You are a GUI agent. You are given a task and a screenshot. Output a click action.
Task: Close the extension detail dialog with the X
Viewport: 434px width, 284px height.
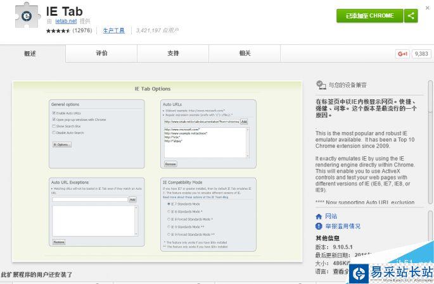pos(428,8)
